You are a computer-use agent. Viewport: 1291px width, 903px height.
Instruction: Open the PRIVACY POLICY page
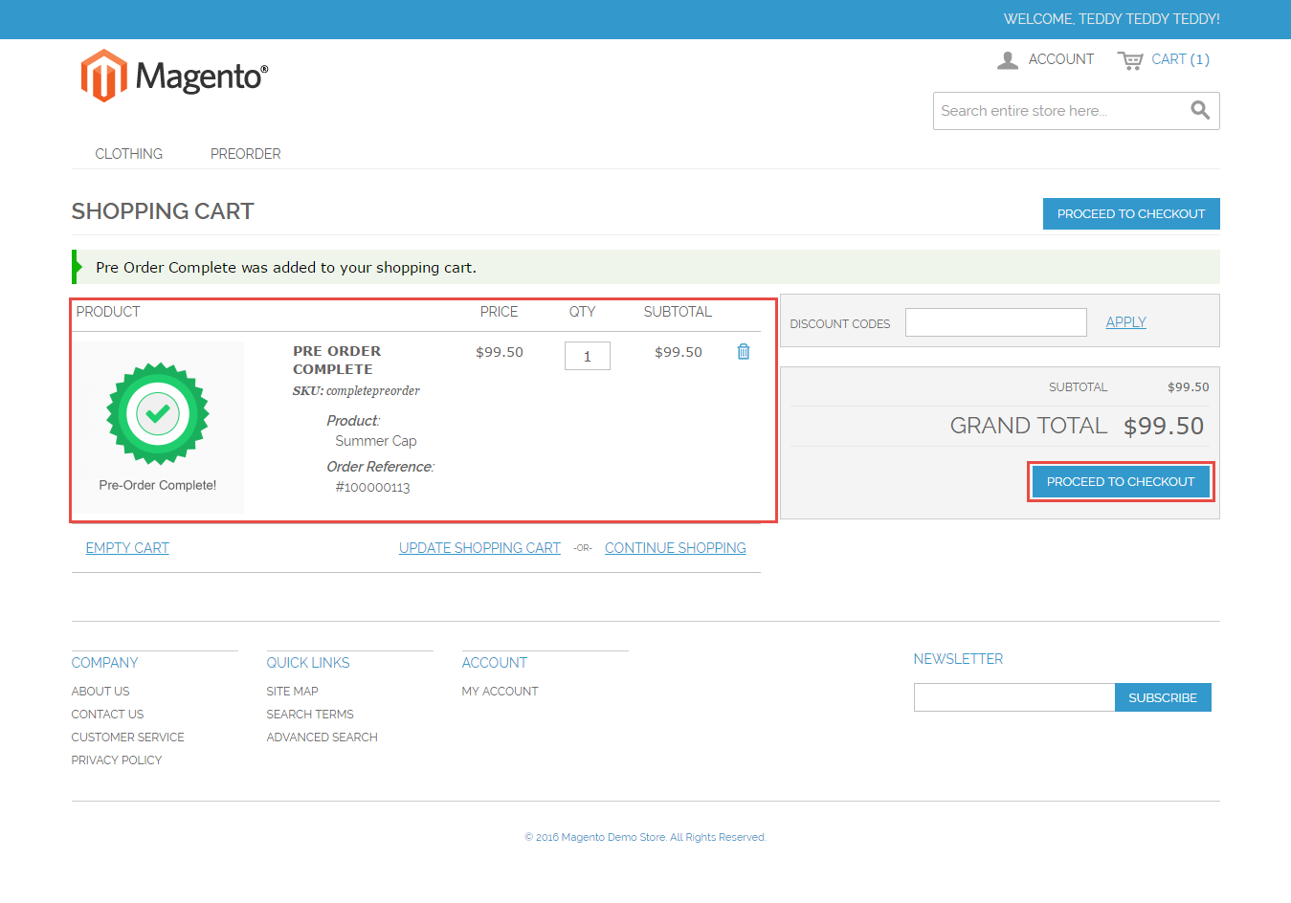point(116,760)
